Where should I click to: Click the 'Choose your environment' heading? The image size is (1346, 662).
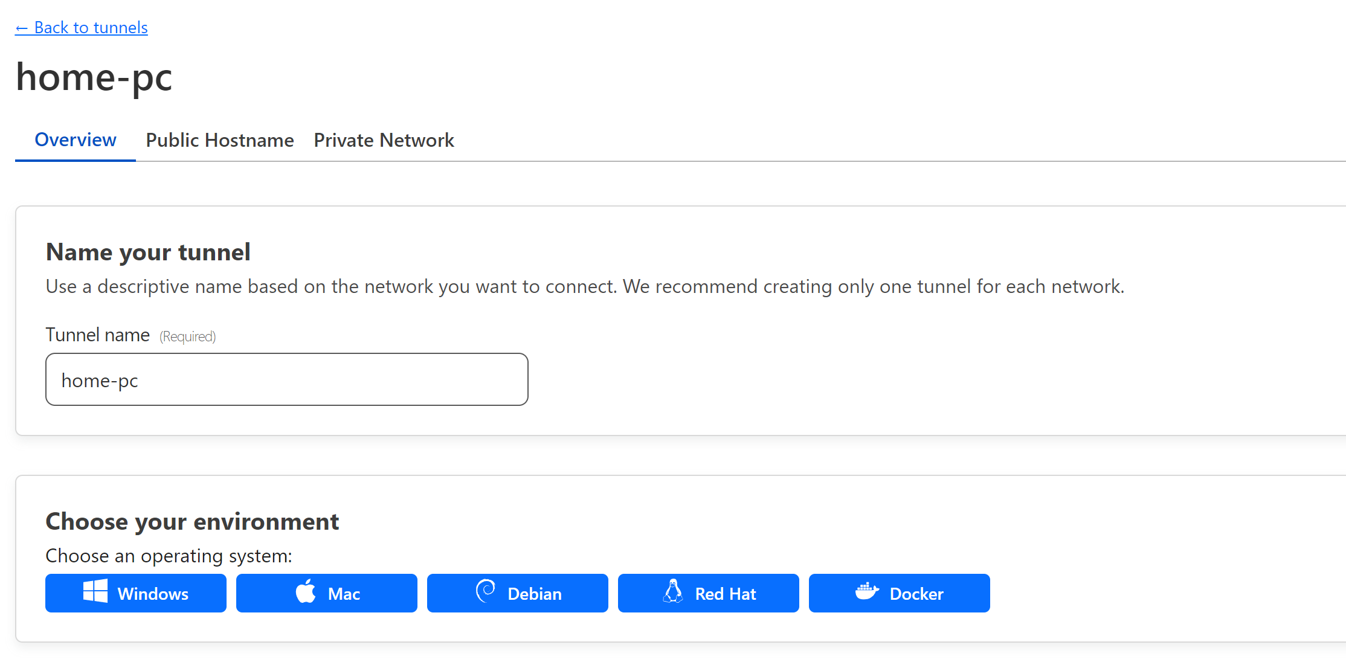(x=192, y=521)
